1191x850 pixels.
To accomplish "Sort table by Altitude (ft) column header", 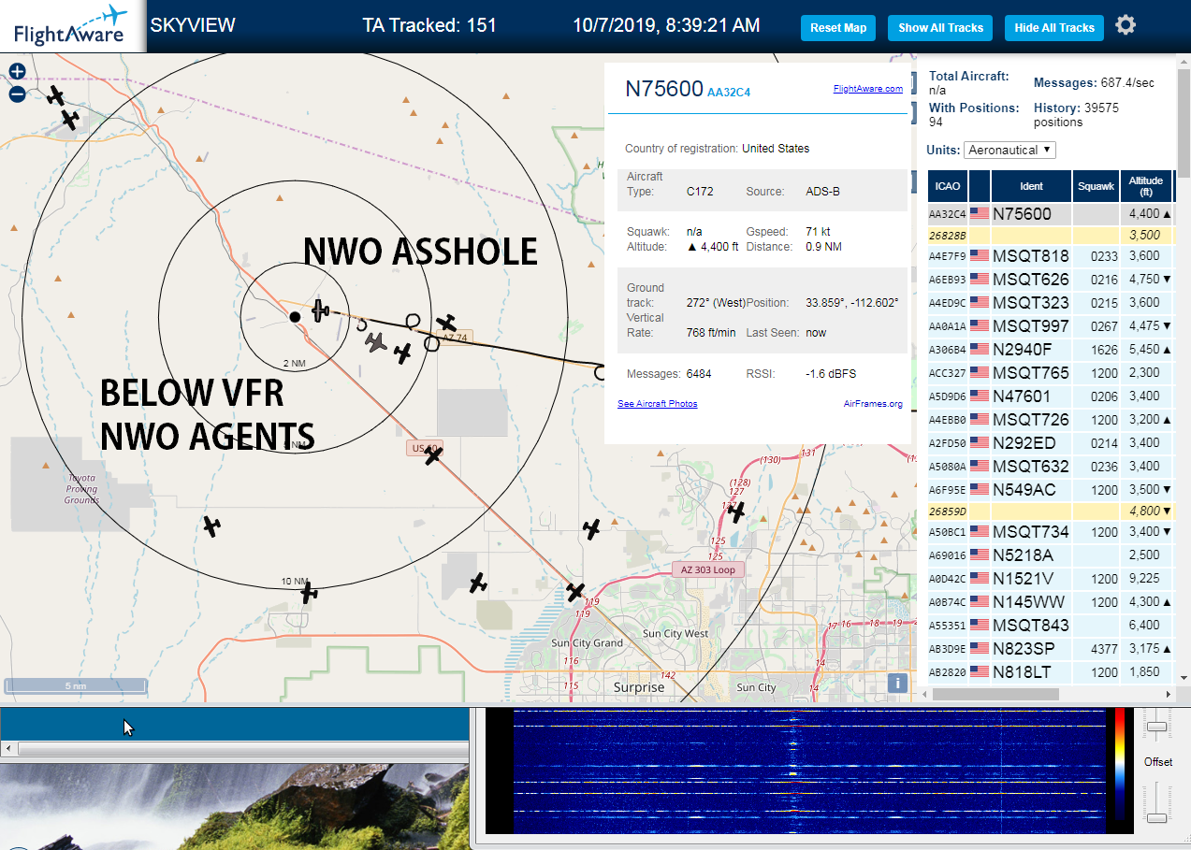I will click(x=1145, y=186).
